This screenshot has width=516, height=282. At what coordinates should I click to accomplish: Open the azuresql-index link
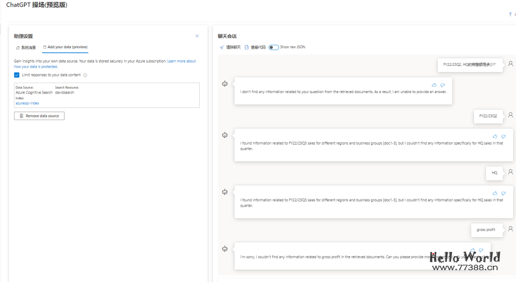point(27,103)
